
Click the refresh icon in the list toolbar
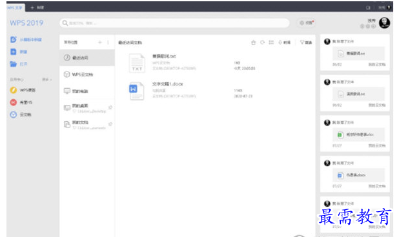point(262,43)
